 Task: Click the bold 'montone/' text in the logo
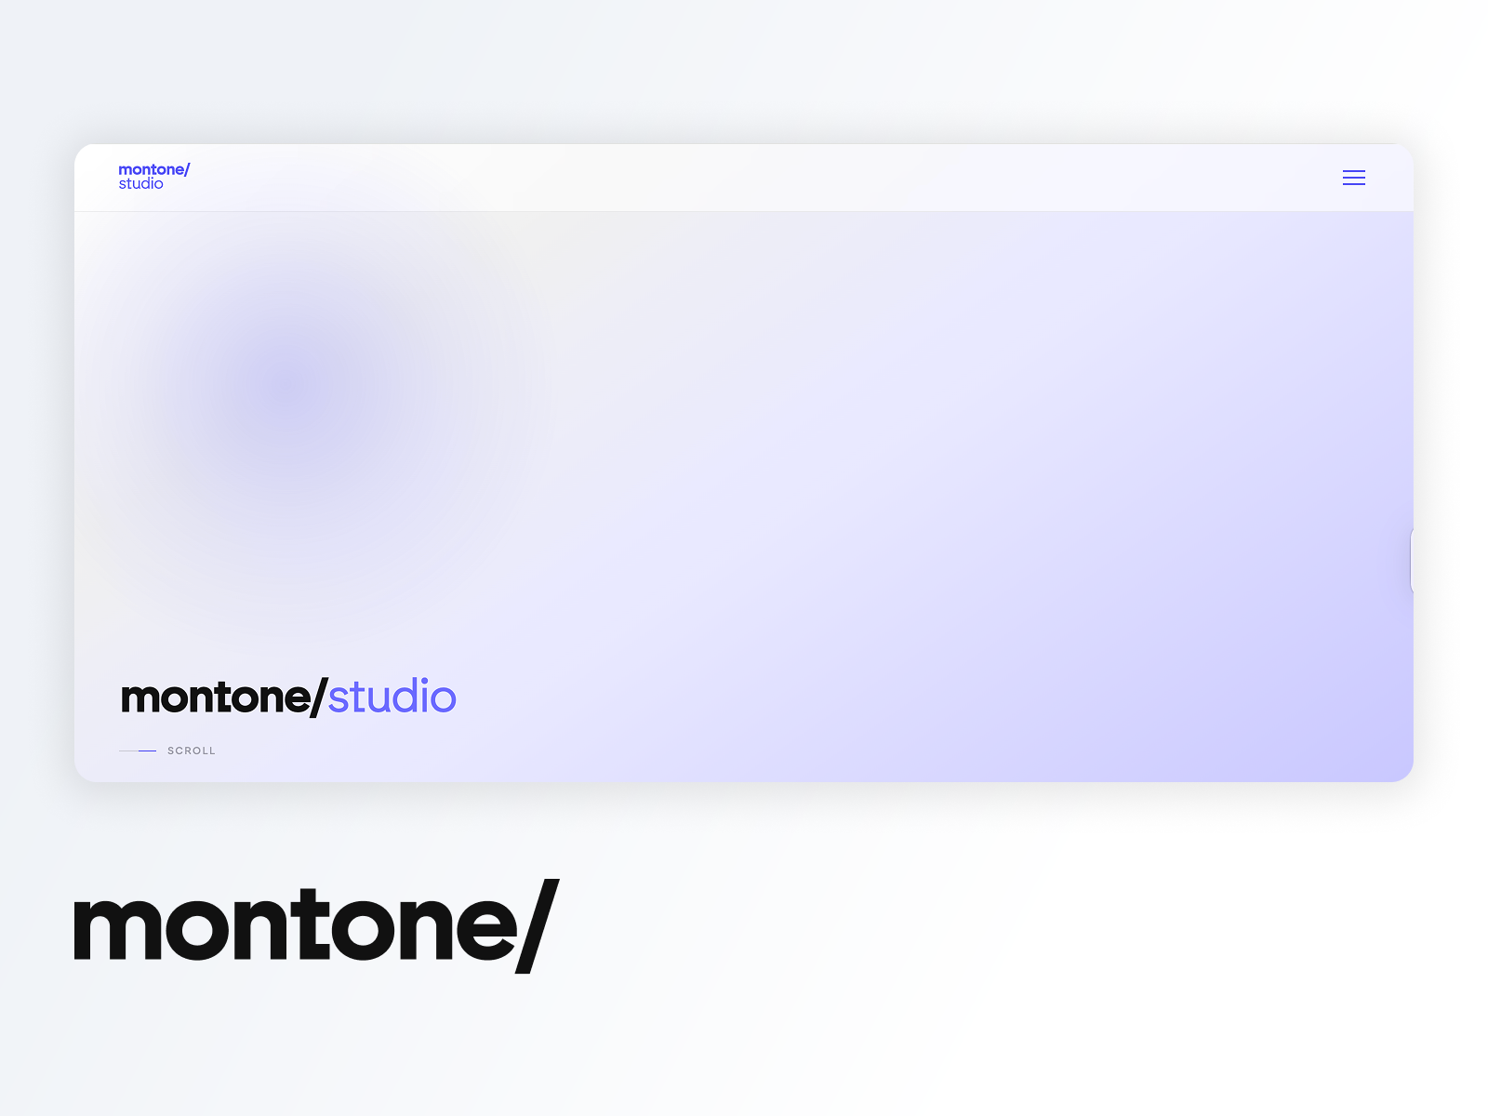tap(153, 171)
